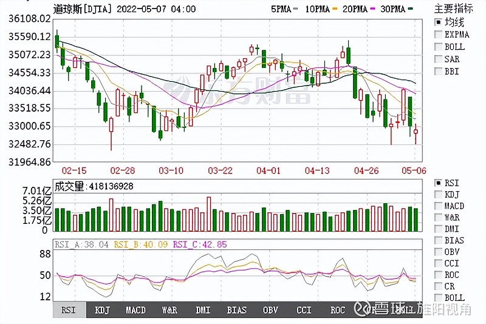The image size is (486, 324).
Task: Select the bottom BOLL sub-indicator radio
Action: pyautogui.click(x=438, y=297)
